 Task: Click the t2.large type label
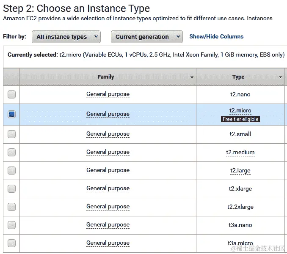(240, 171)
